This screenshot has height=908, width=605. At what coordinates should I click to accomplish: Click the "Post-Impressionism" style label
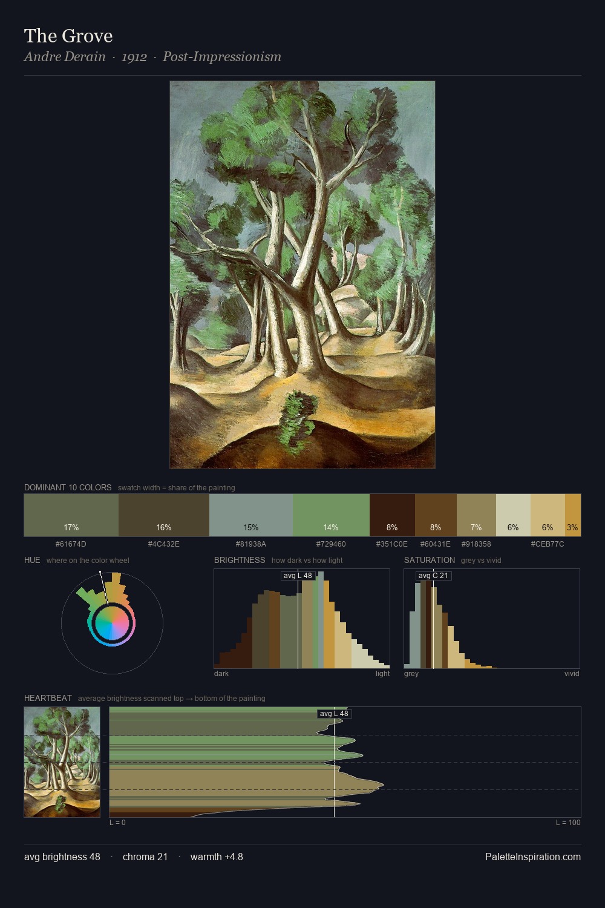tap(222, 57)
